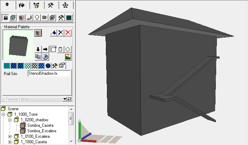Click the right arrow in Material Palette
Screen dimensions: 248x145
pyautogui.click(x=45, y=49)
